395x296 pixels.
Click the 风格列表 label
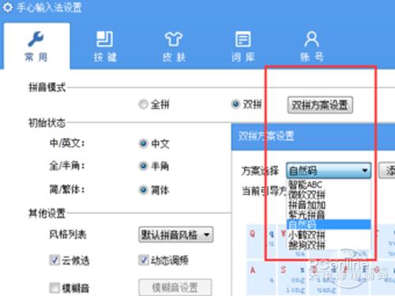pos(68,234)
